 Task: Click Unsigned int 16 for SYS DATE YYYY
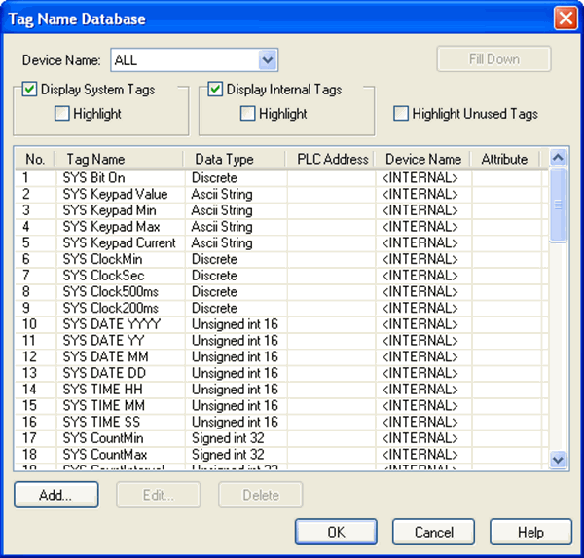[235, 324]
